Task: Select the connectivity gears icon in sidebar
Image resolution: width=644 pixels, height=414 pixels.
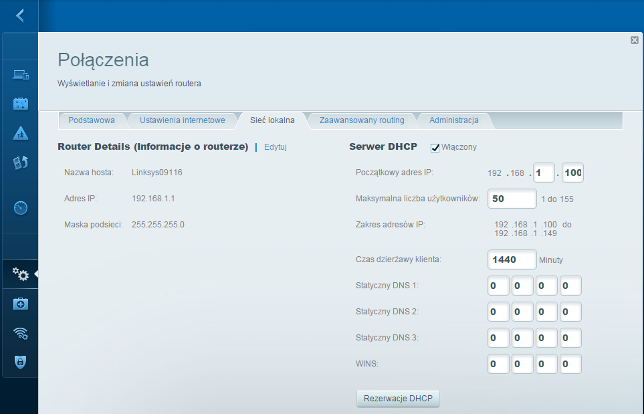Action: click(21, 274)
